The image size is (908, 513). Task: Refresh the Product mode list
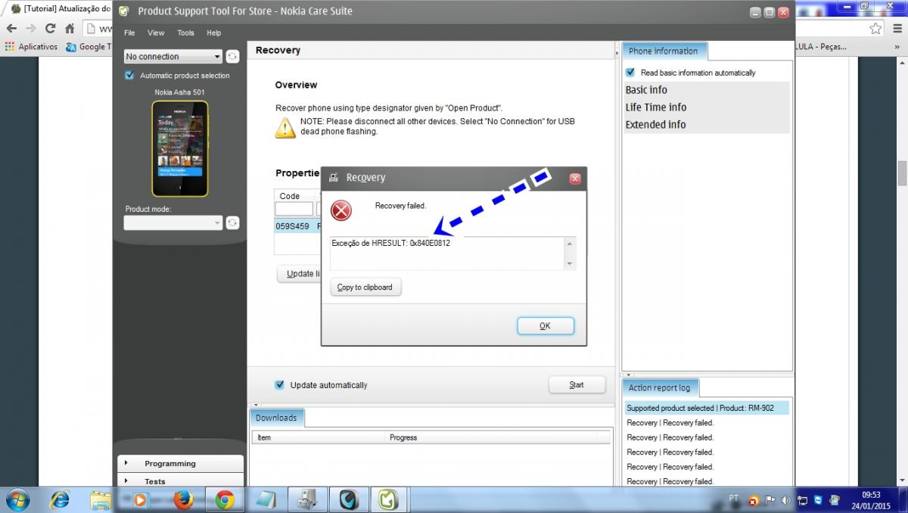pos(232,222)
